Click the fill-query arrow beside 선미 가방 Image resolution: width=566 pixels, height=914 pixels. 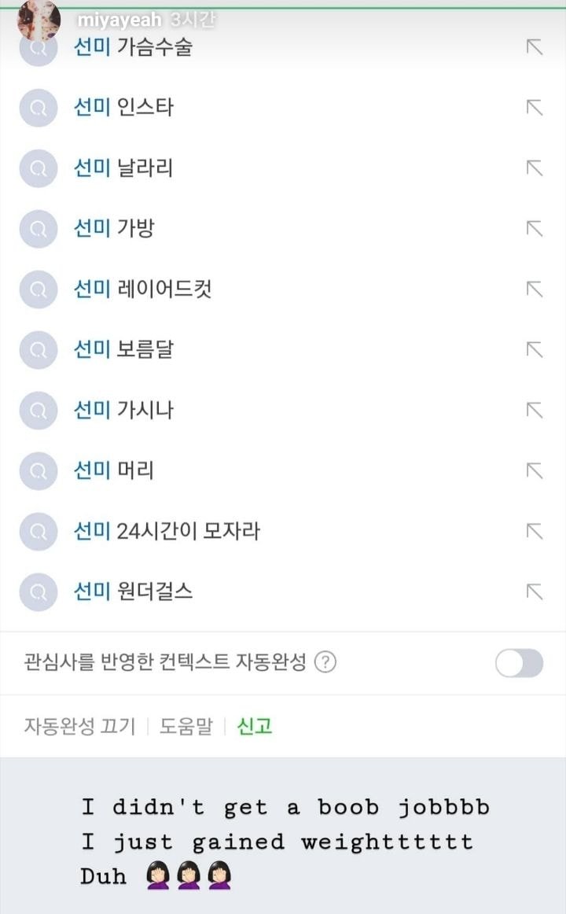click(x=535, y=228)
